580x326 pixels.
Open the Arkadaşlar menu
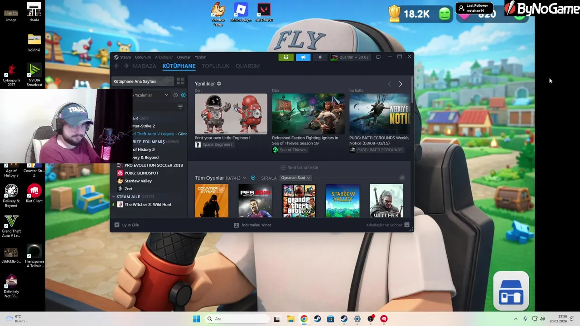(x=164, y=57)
